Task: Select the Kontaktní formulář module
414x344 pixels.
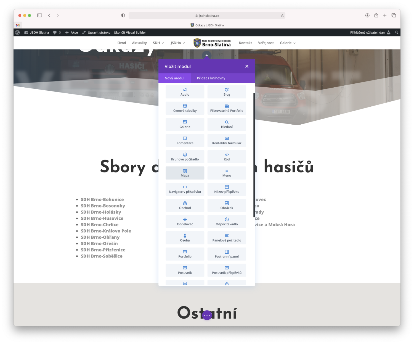Action: tap(227, 140)
